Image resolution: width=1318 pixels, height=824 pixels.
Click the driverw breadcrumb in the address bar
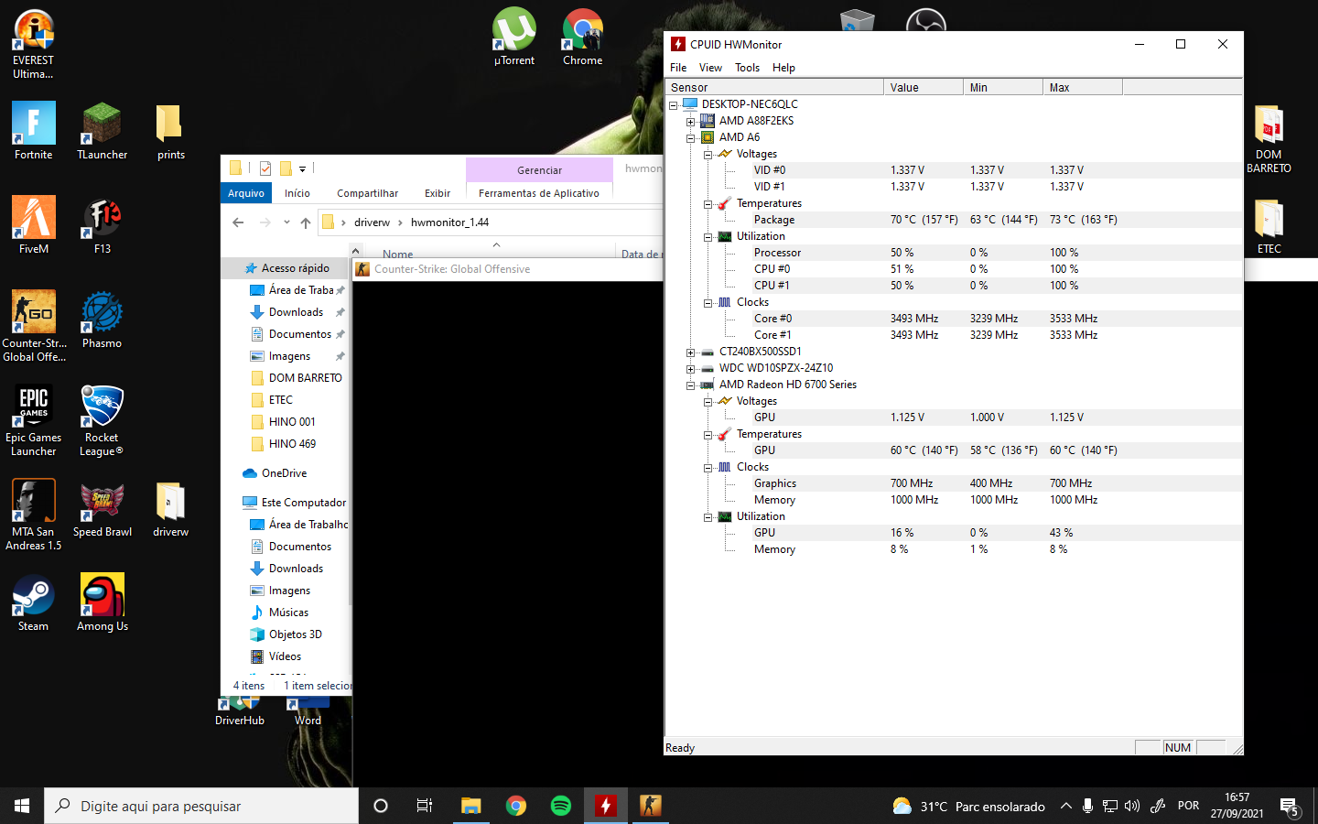(x=372, y=222)
